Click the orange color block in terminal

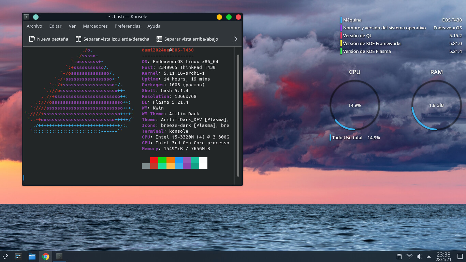[171, 160]
